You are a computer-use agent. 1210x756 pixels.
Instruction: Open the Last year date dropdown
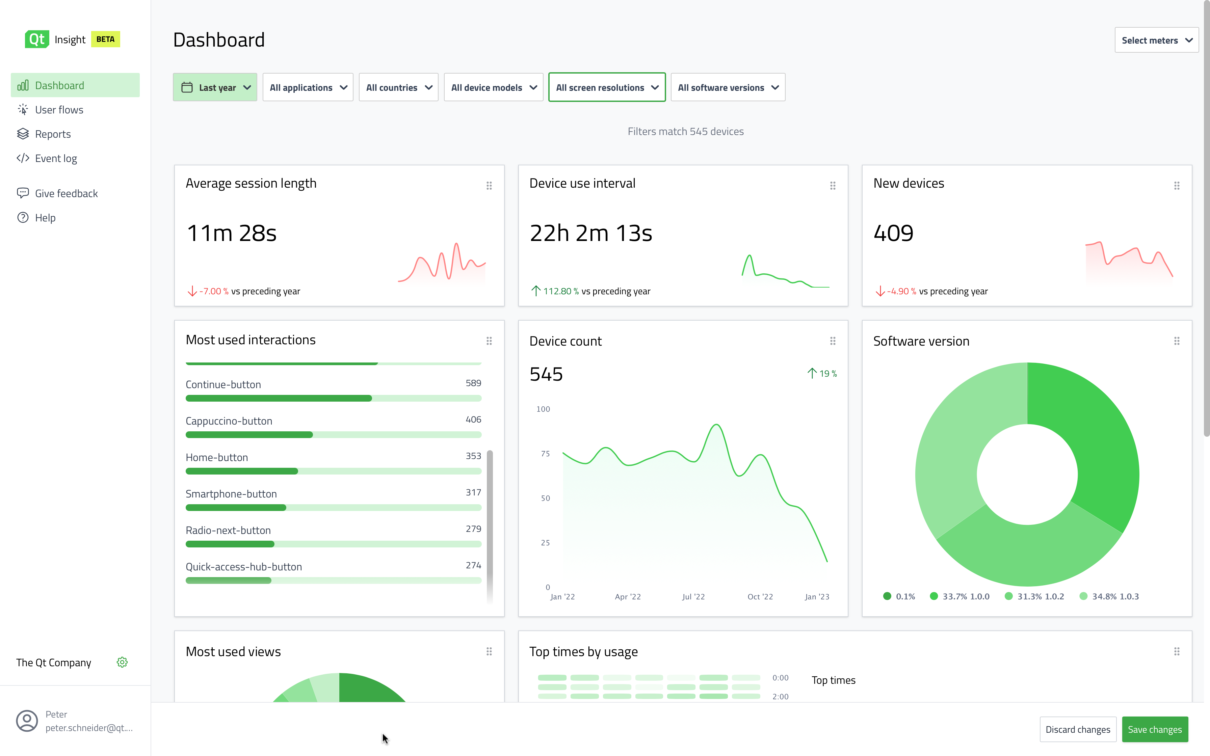(x=215, y=87)
